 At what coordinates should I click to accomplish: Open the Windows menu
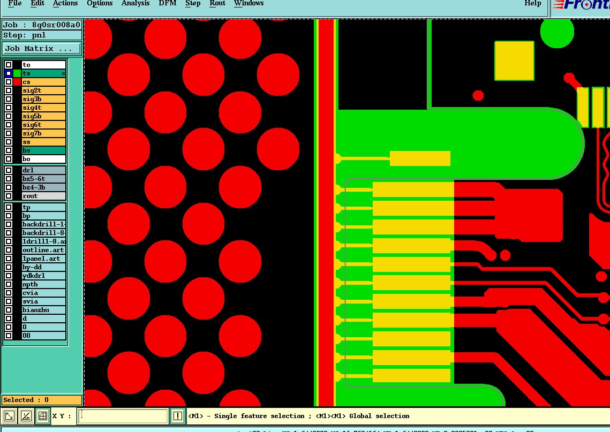[249, 4]
